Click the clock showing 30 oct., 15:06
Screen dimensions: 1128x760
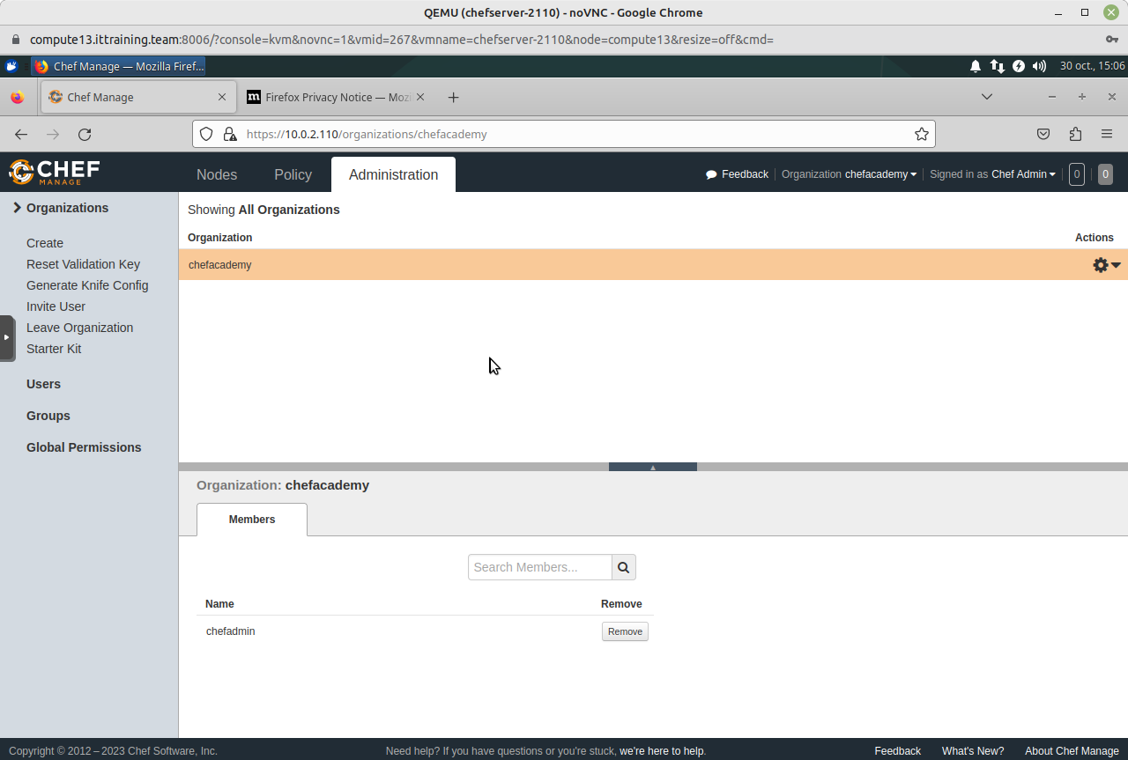point(1092,66)
